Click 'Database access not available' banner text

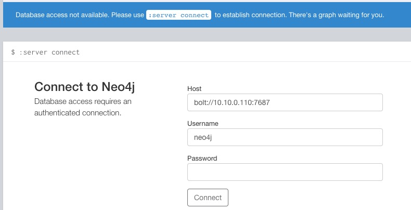click(x=62, y=15)
